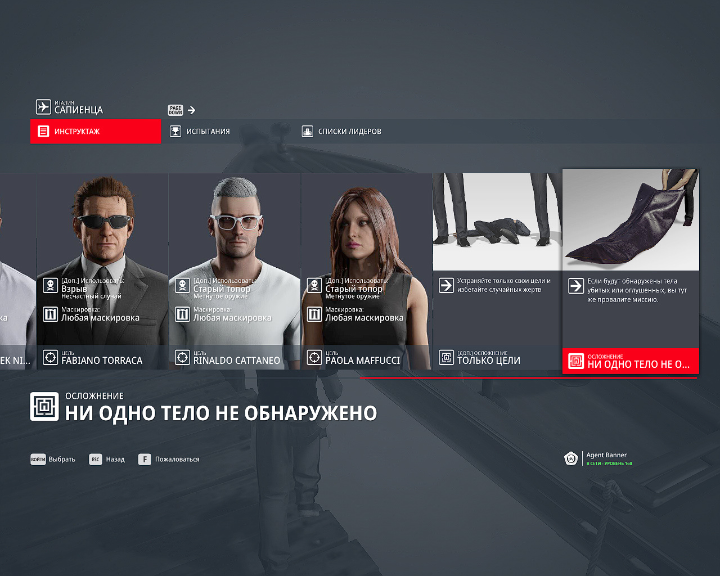Click the Пожаловаться button
The height and width of the screenshot is (576, 720).
169,460
